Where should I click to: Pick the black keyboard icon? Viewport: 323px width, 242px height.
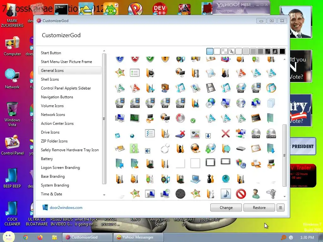pos(241,149)
